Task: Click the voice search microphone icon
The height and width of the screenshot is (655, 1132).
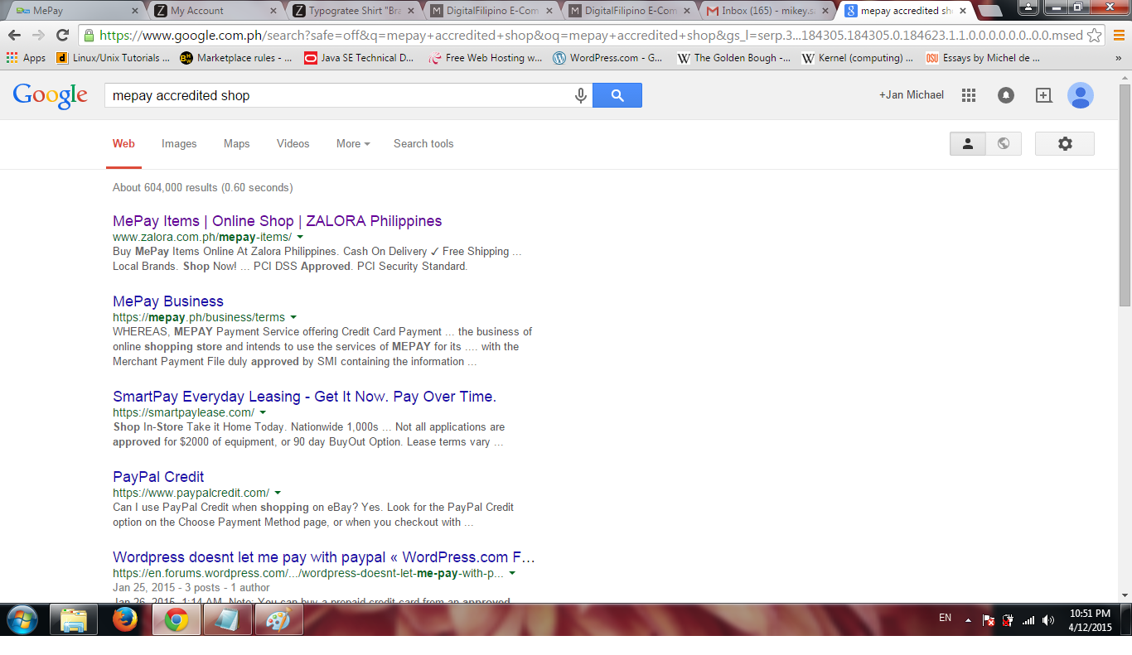Action: point(581,95)
